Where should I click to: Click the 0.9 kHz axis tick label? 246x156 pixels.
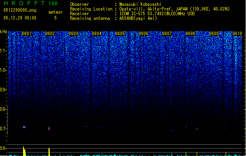[3, 90]
